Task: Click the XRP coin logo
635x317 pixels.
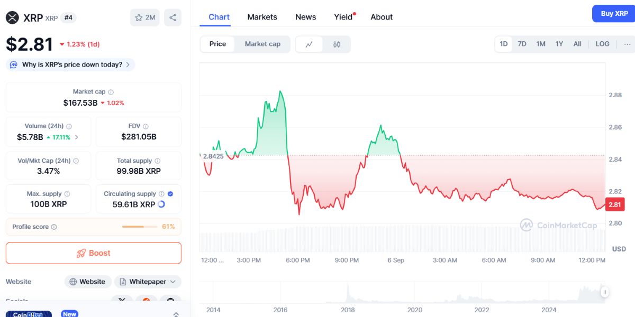Action: pos(12,18)
